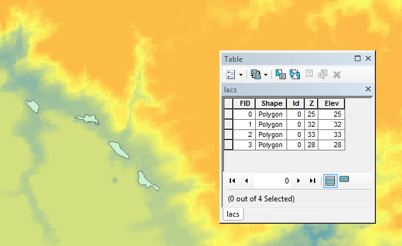The height and width of the screenshot is (246, 402).
Task: Select the lacs tab at bottom
Action: click(233, 214)
